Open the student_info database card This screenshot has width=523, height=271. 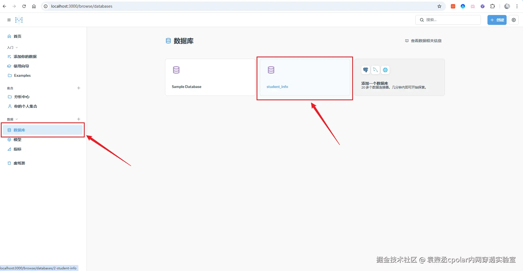pyautogui.click(x=305, y=77)
